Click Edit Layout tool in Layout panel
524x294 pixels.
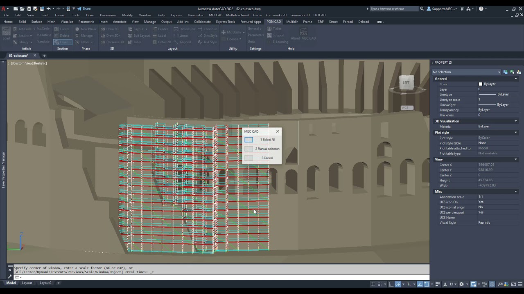click(139, 36)
